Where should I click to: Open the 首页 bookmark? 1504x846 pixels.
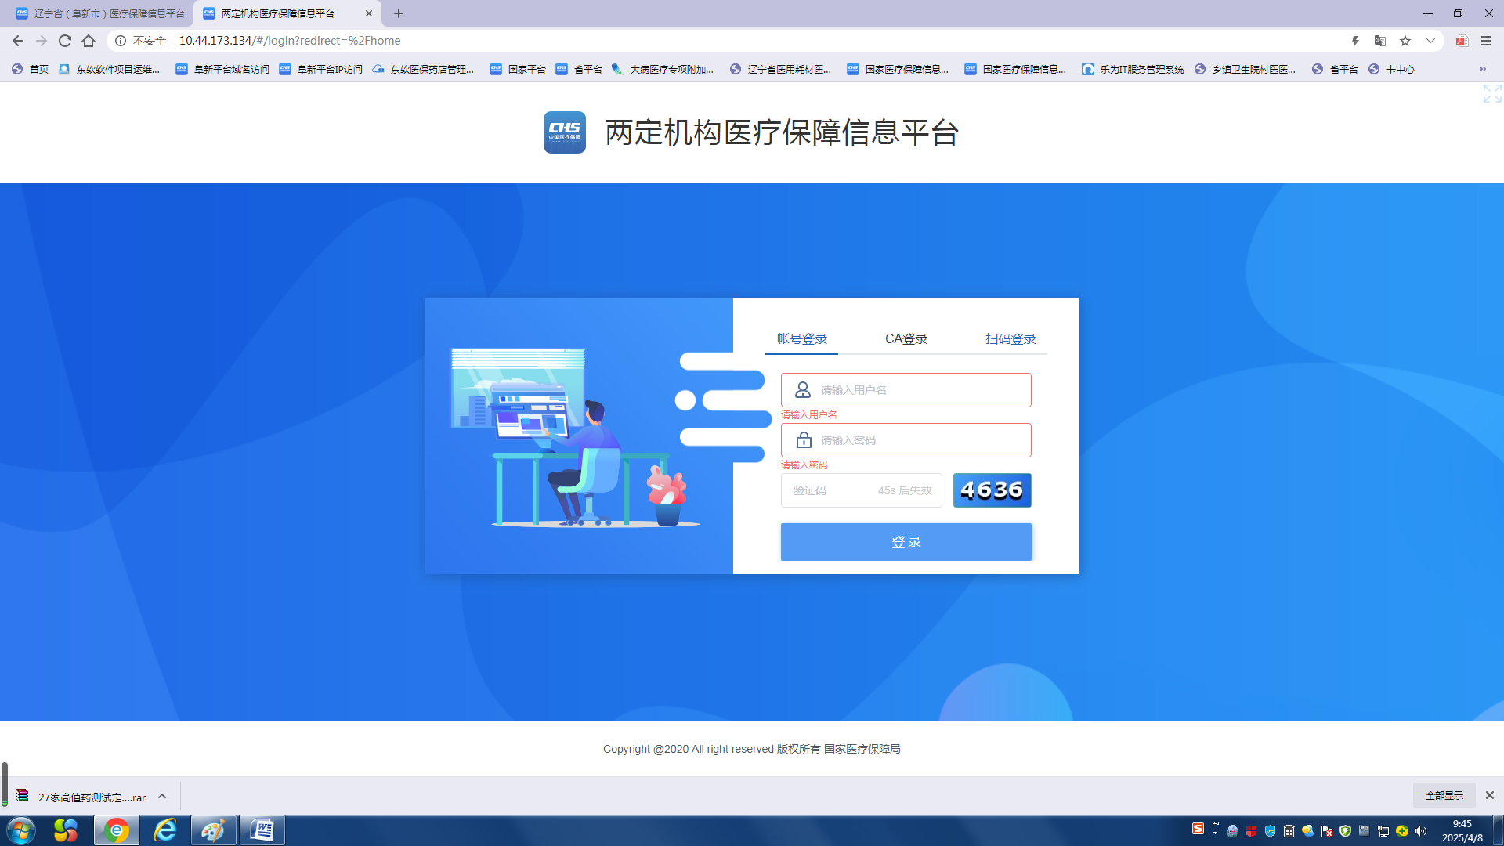click(31, 69)
